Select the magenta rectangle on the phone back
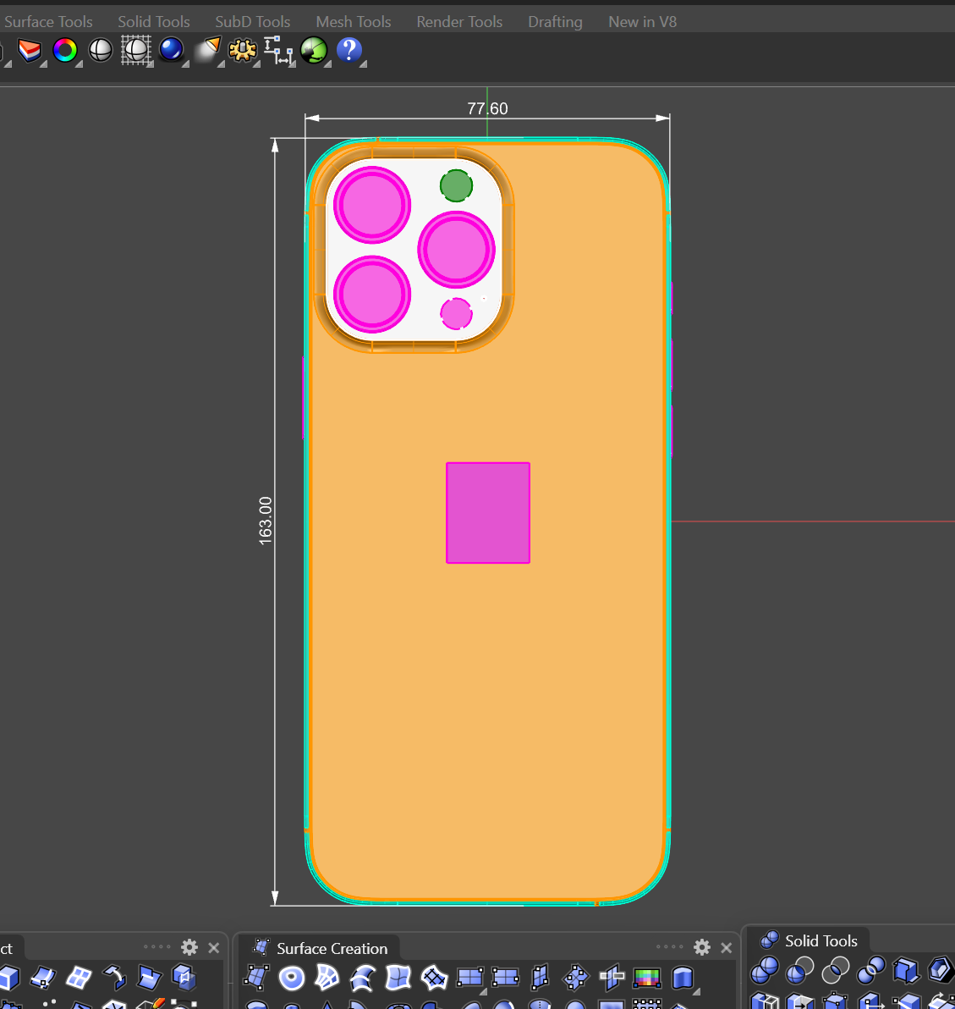This screenshot has width=955, height=1009. click(488, 513)
